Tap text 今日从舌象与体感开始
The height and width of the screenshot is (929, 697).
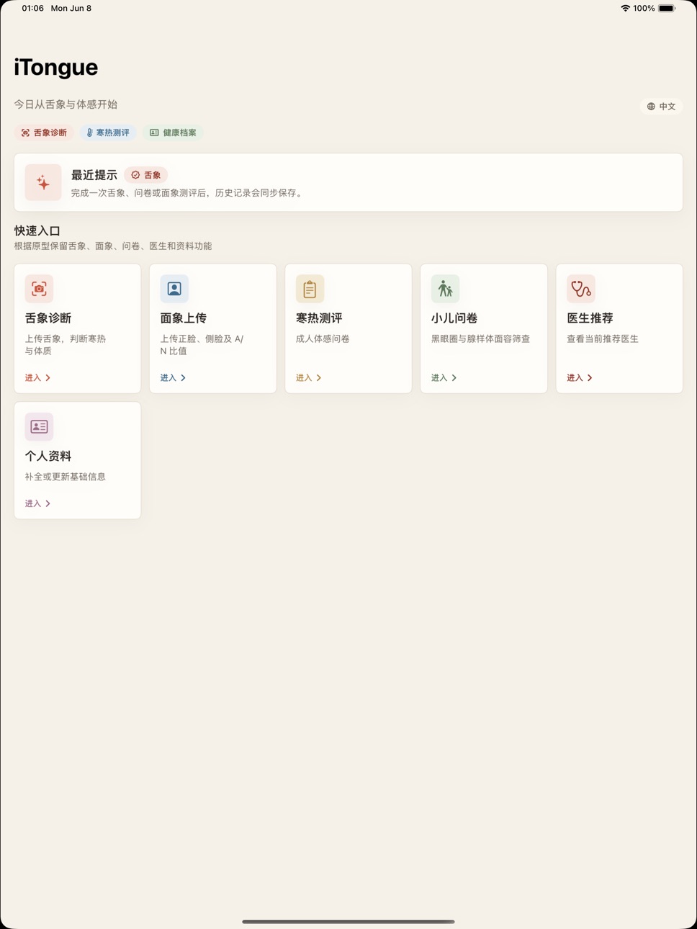point(66,104)
